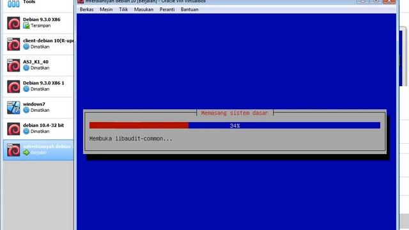Select the 'ASJ_K1_40' VM name
The width and height of the screenshot is (409, 230).
click(36, 62)
